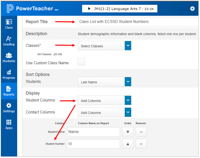Click the plus circle icon in header

click(x=192, y=9)
